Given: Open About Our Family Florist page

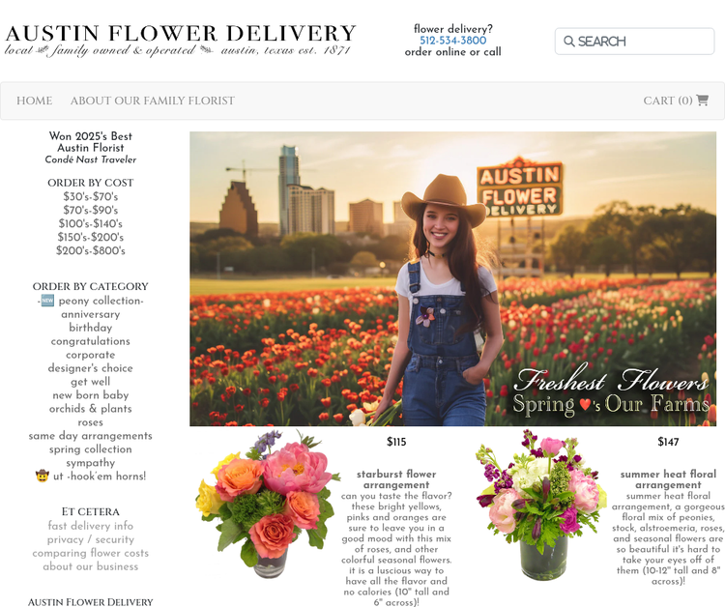Looking at the screenshot, I should point(152,101).
